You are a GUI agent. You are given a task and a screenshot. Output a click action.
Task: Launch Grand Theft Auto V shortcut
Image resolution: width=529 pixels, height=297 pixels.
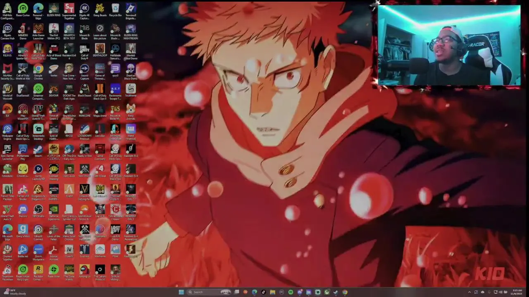pyautogui.click(x=7, y=213)
